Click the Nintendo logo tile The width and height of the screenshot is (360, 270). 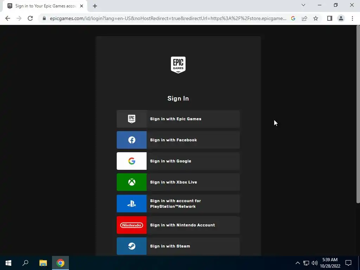click(131, 225)
